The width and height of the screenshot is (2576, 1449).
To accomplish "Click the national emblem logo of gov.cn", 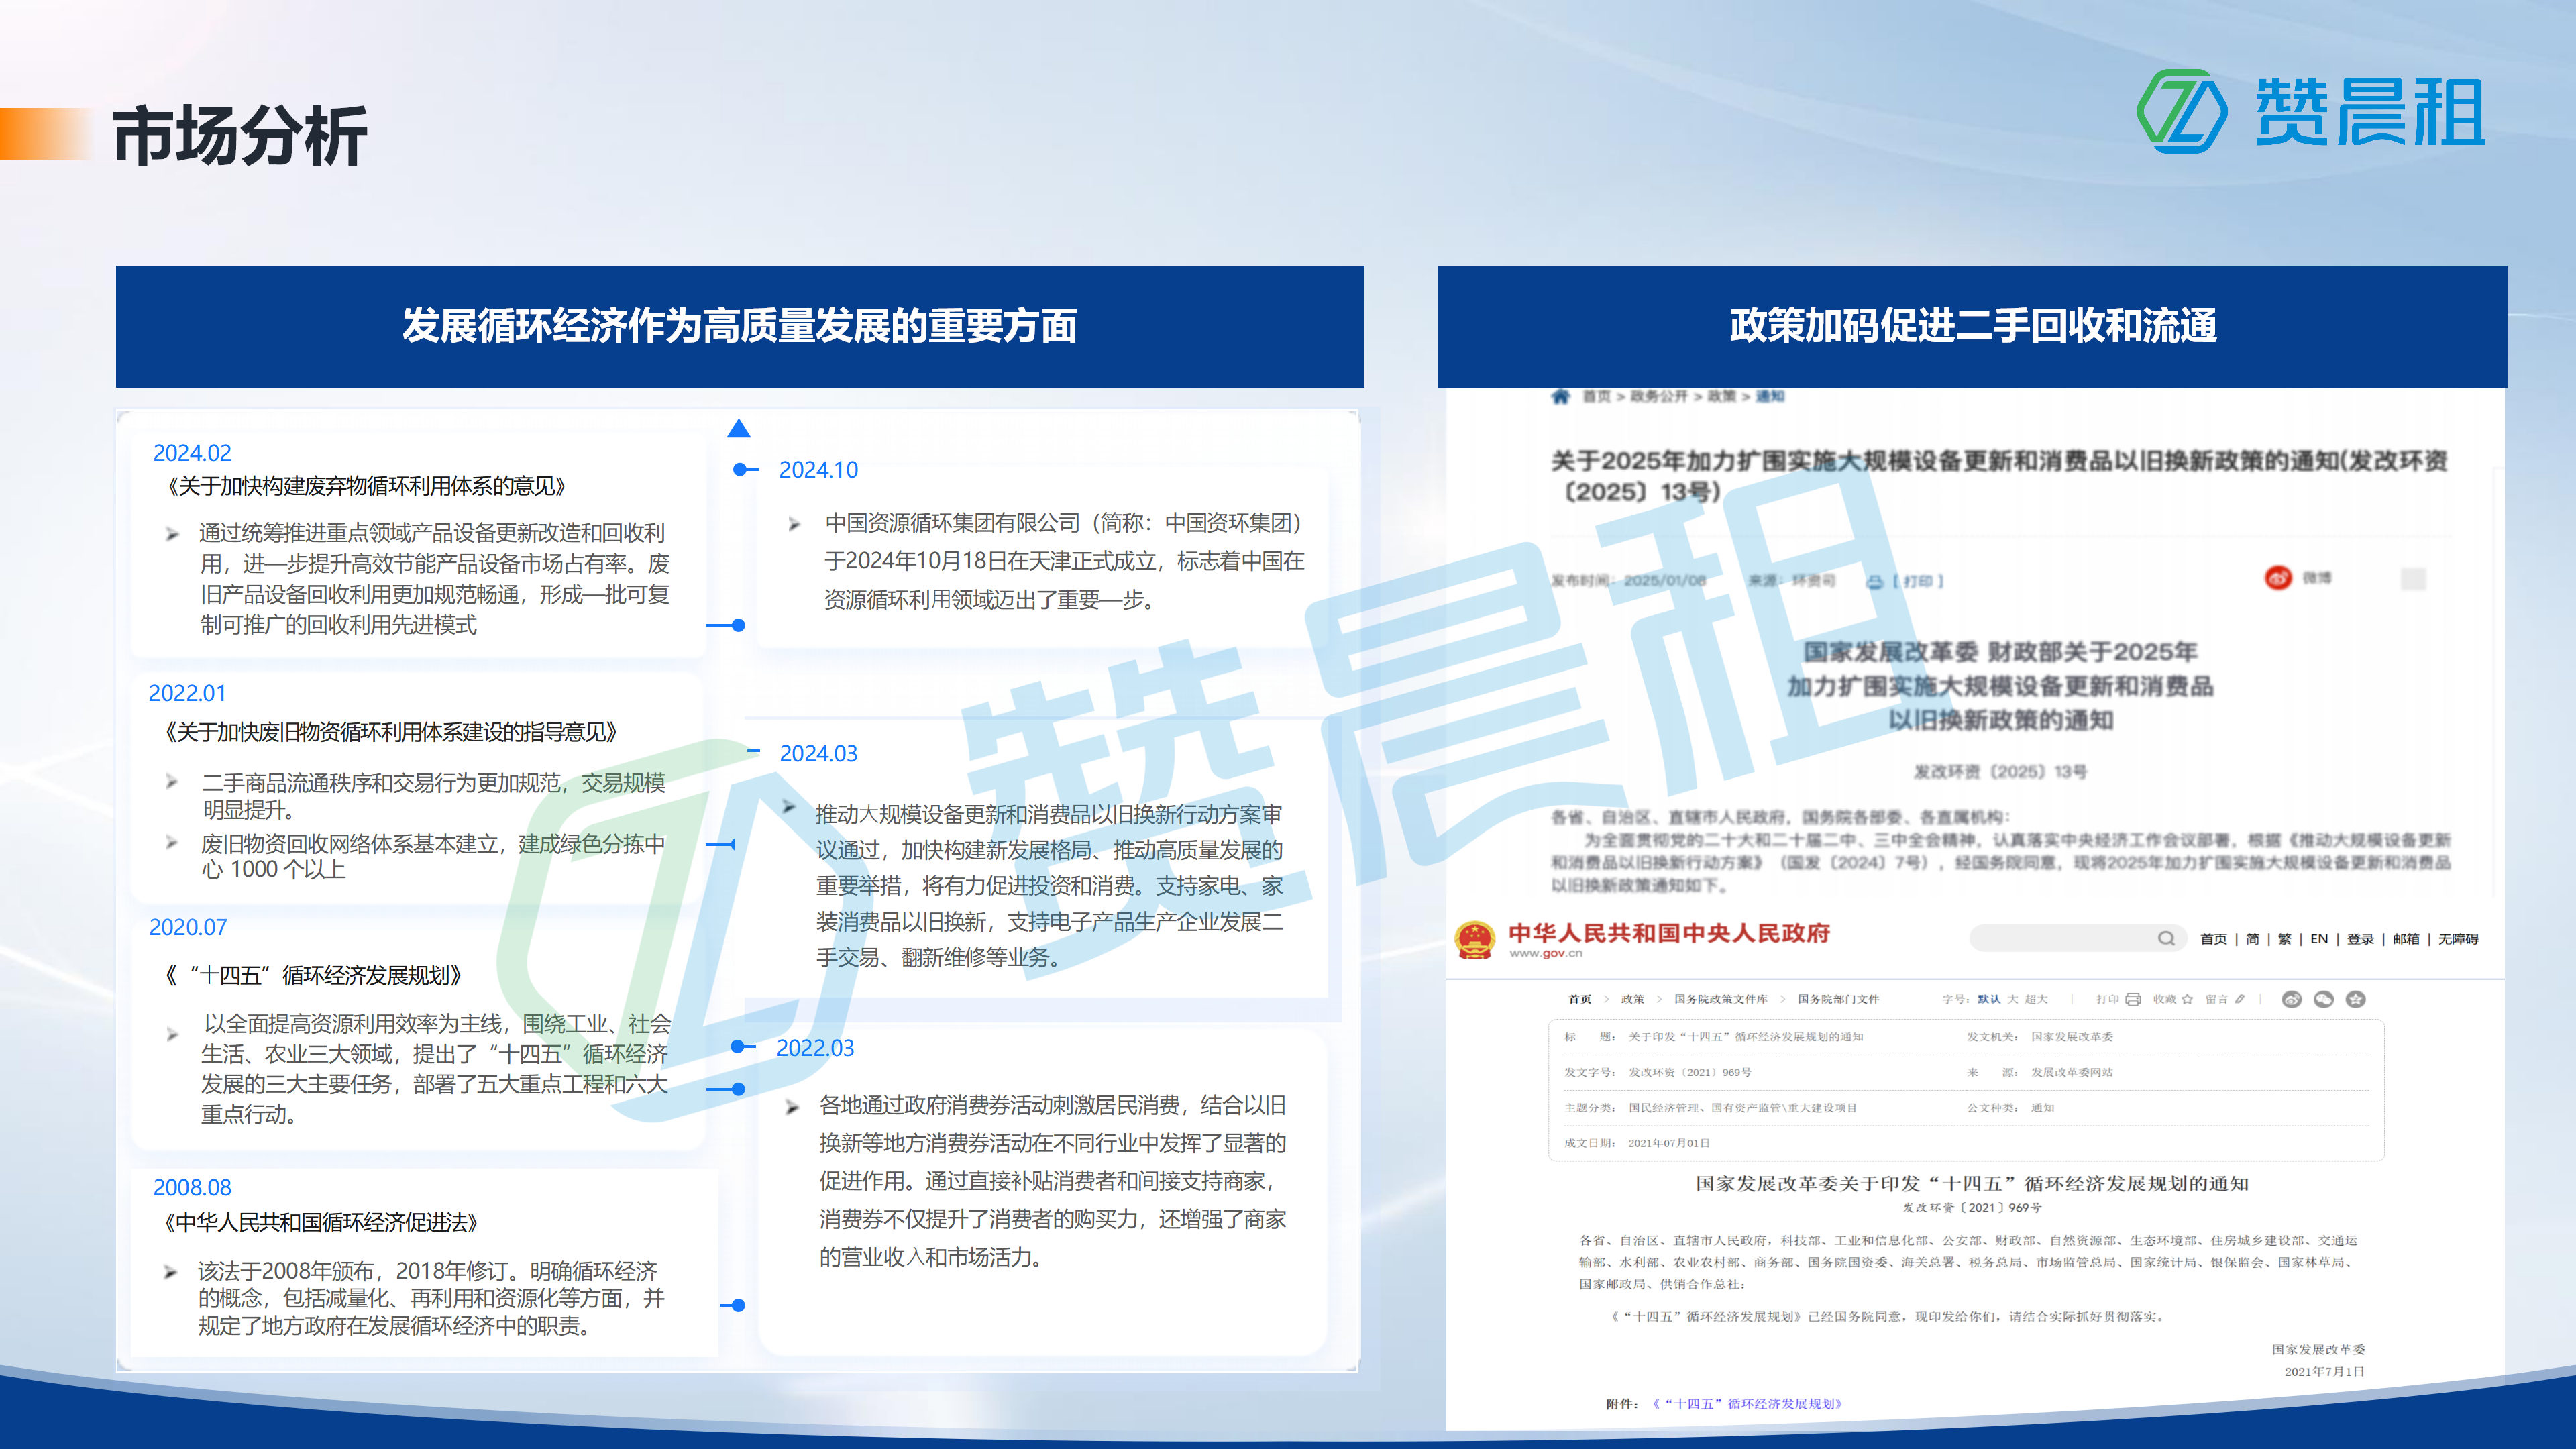I will point(1475,940).
